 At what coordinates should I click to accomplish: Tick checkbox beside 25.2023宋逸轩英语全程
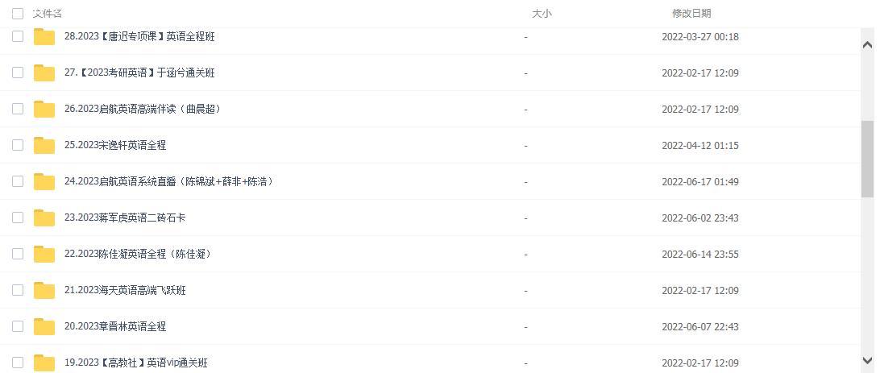(18, 145)
